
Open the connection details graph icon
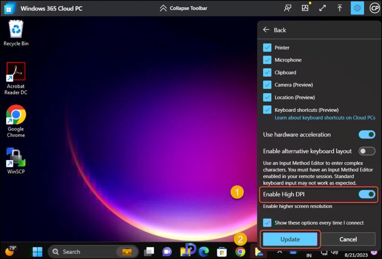tap(305, 8)
